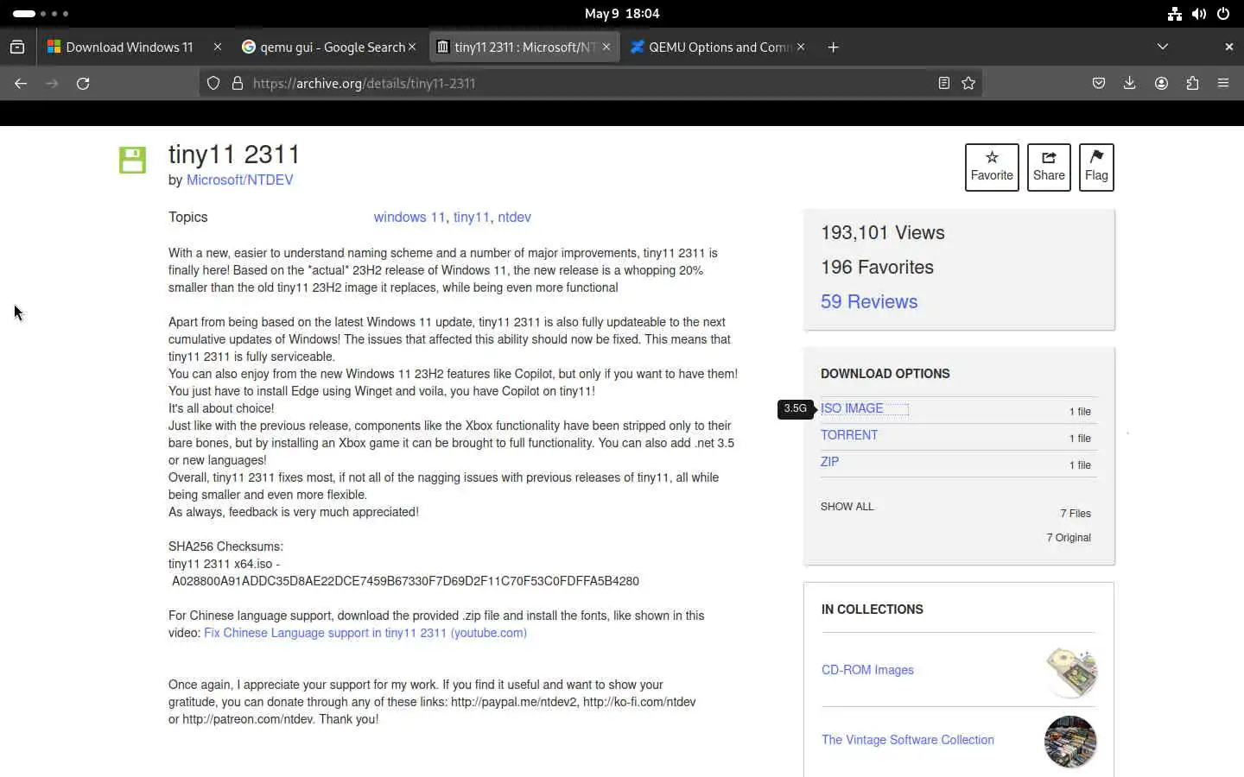Toggle reader view icon
Viewport: 1244px width, 777px height.
944,83
